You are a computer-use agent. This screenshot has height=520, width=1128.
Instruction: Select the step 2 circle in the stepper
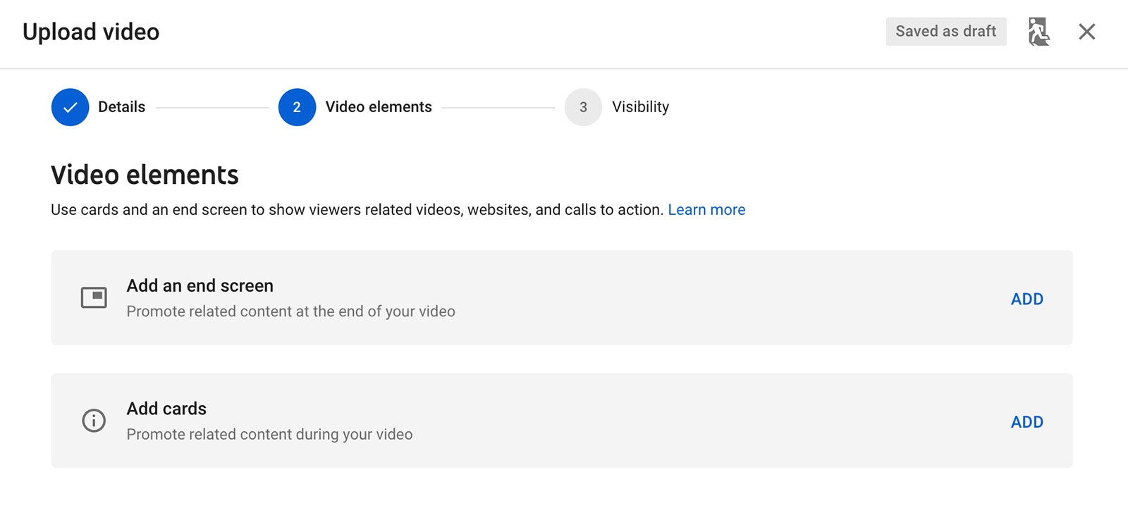pyautogui.click(x=297, y=107)
